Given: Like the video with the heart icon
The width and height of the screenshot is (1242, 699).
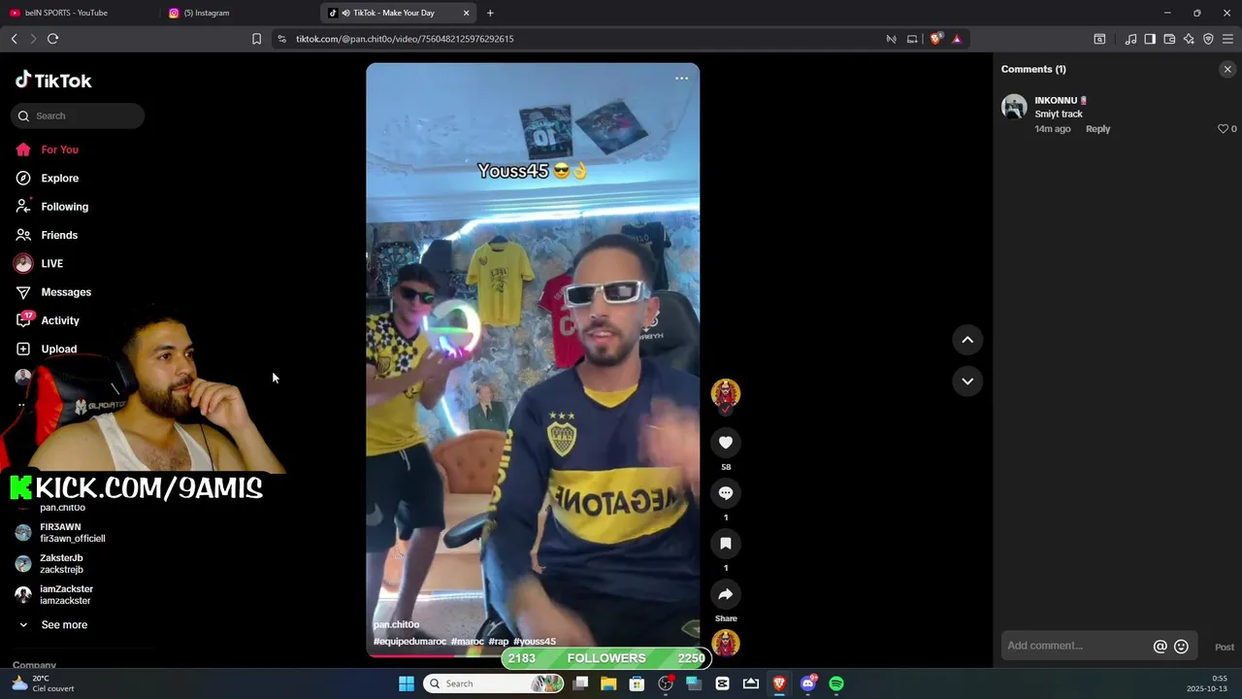Looking at the screenshot, I should click(725, 443).
